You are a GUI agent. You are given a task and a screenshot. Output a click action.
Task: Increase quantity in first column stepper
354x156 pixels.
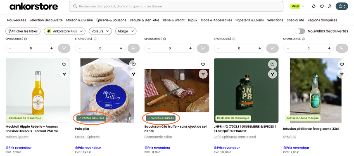[x=52, y=48]
